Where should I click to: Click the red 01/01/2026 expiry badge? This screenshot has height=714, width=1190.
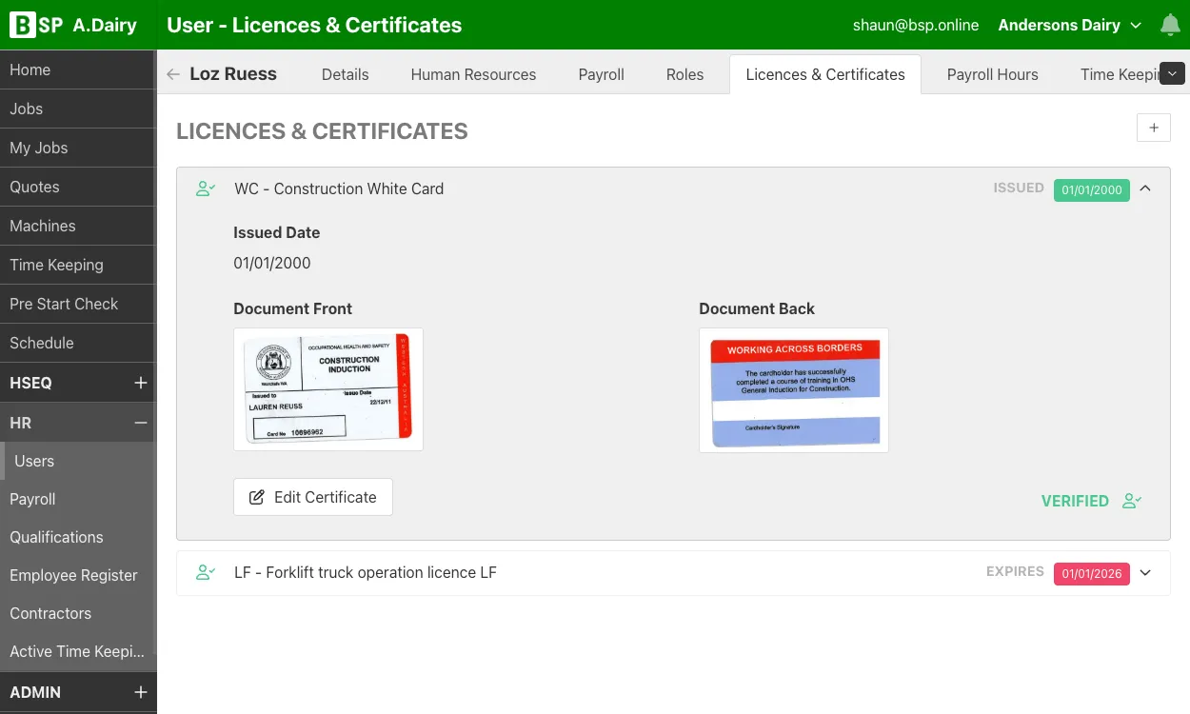pyautogui.click(x=1092, y=573)
